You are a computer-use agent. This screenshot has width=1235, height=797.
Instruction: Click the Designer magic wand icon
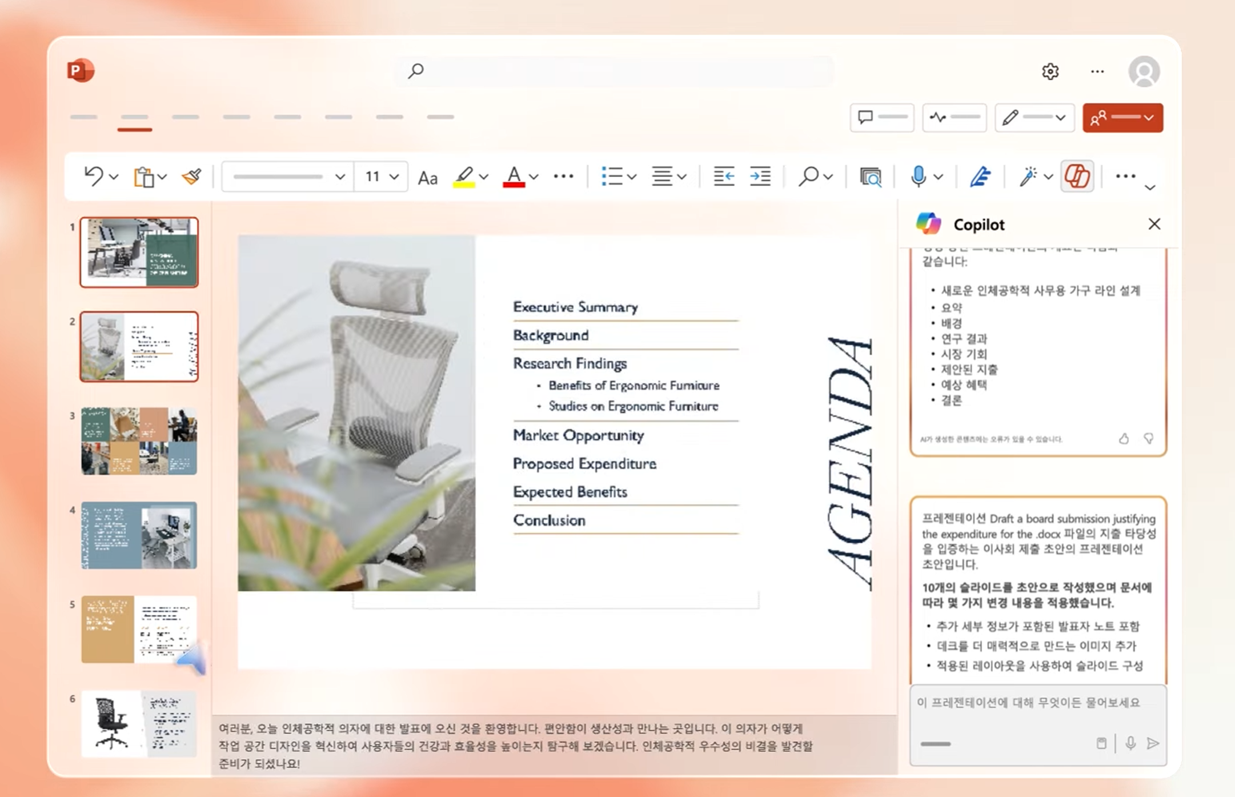coord(1028,177)
